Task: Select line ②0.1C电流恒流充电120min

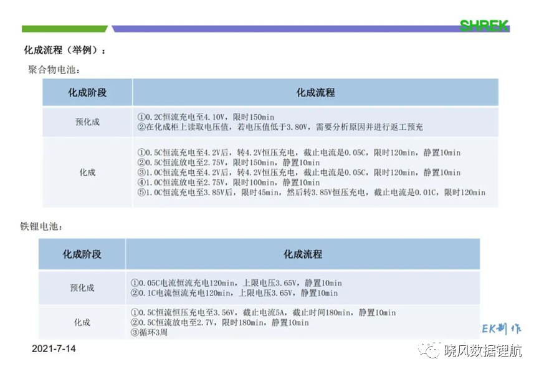Action: click(234, 293)
